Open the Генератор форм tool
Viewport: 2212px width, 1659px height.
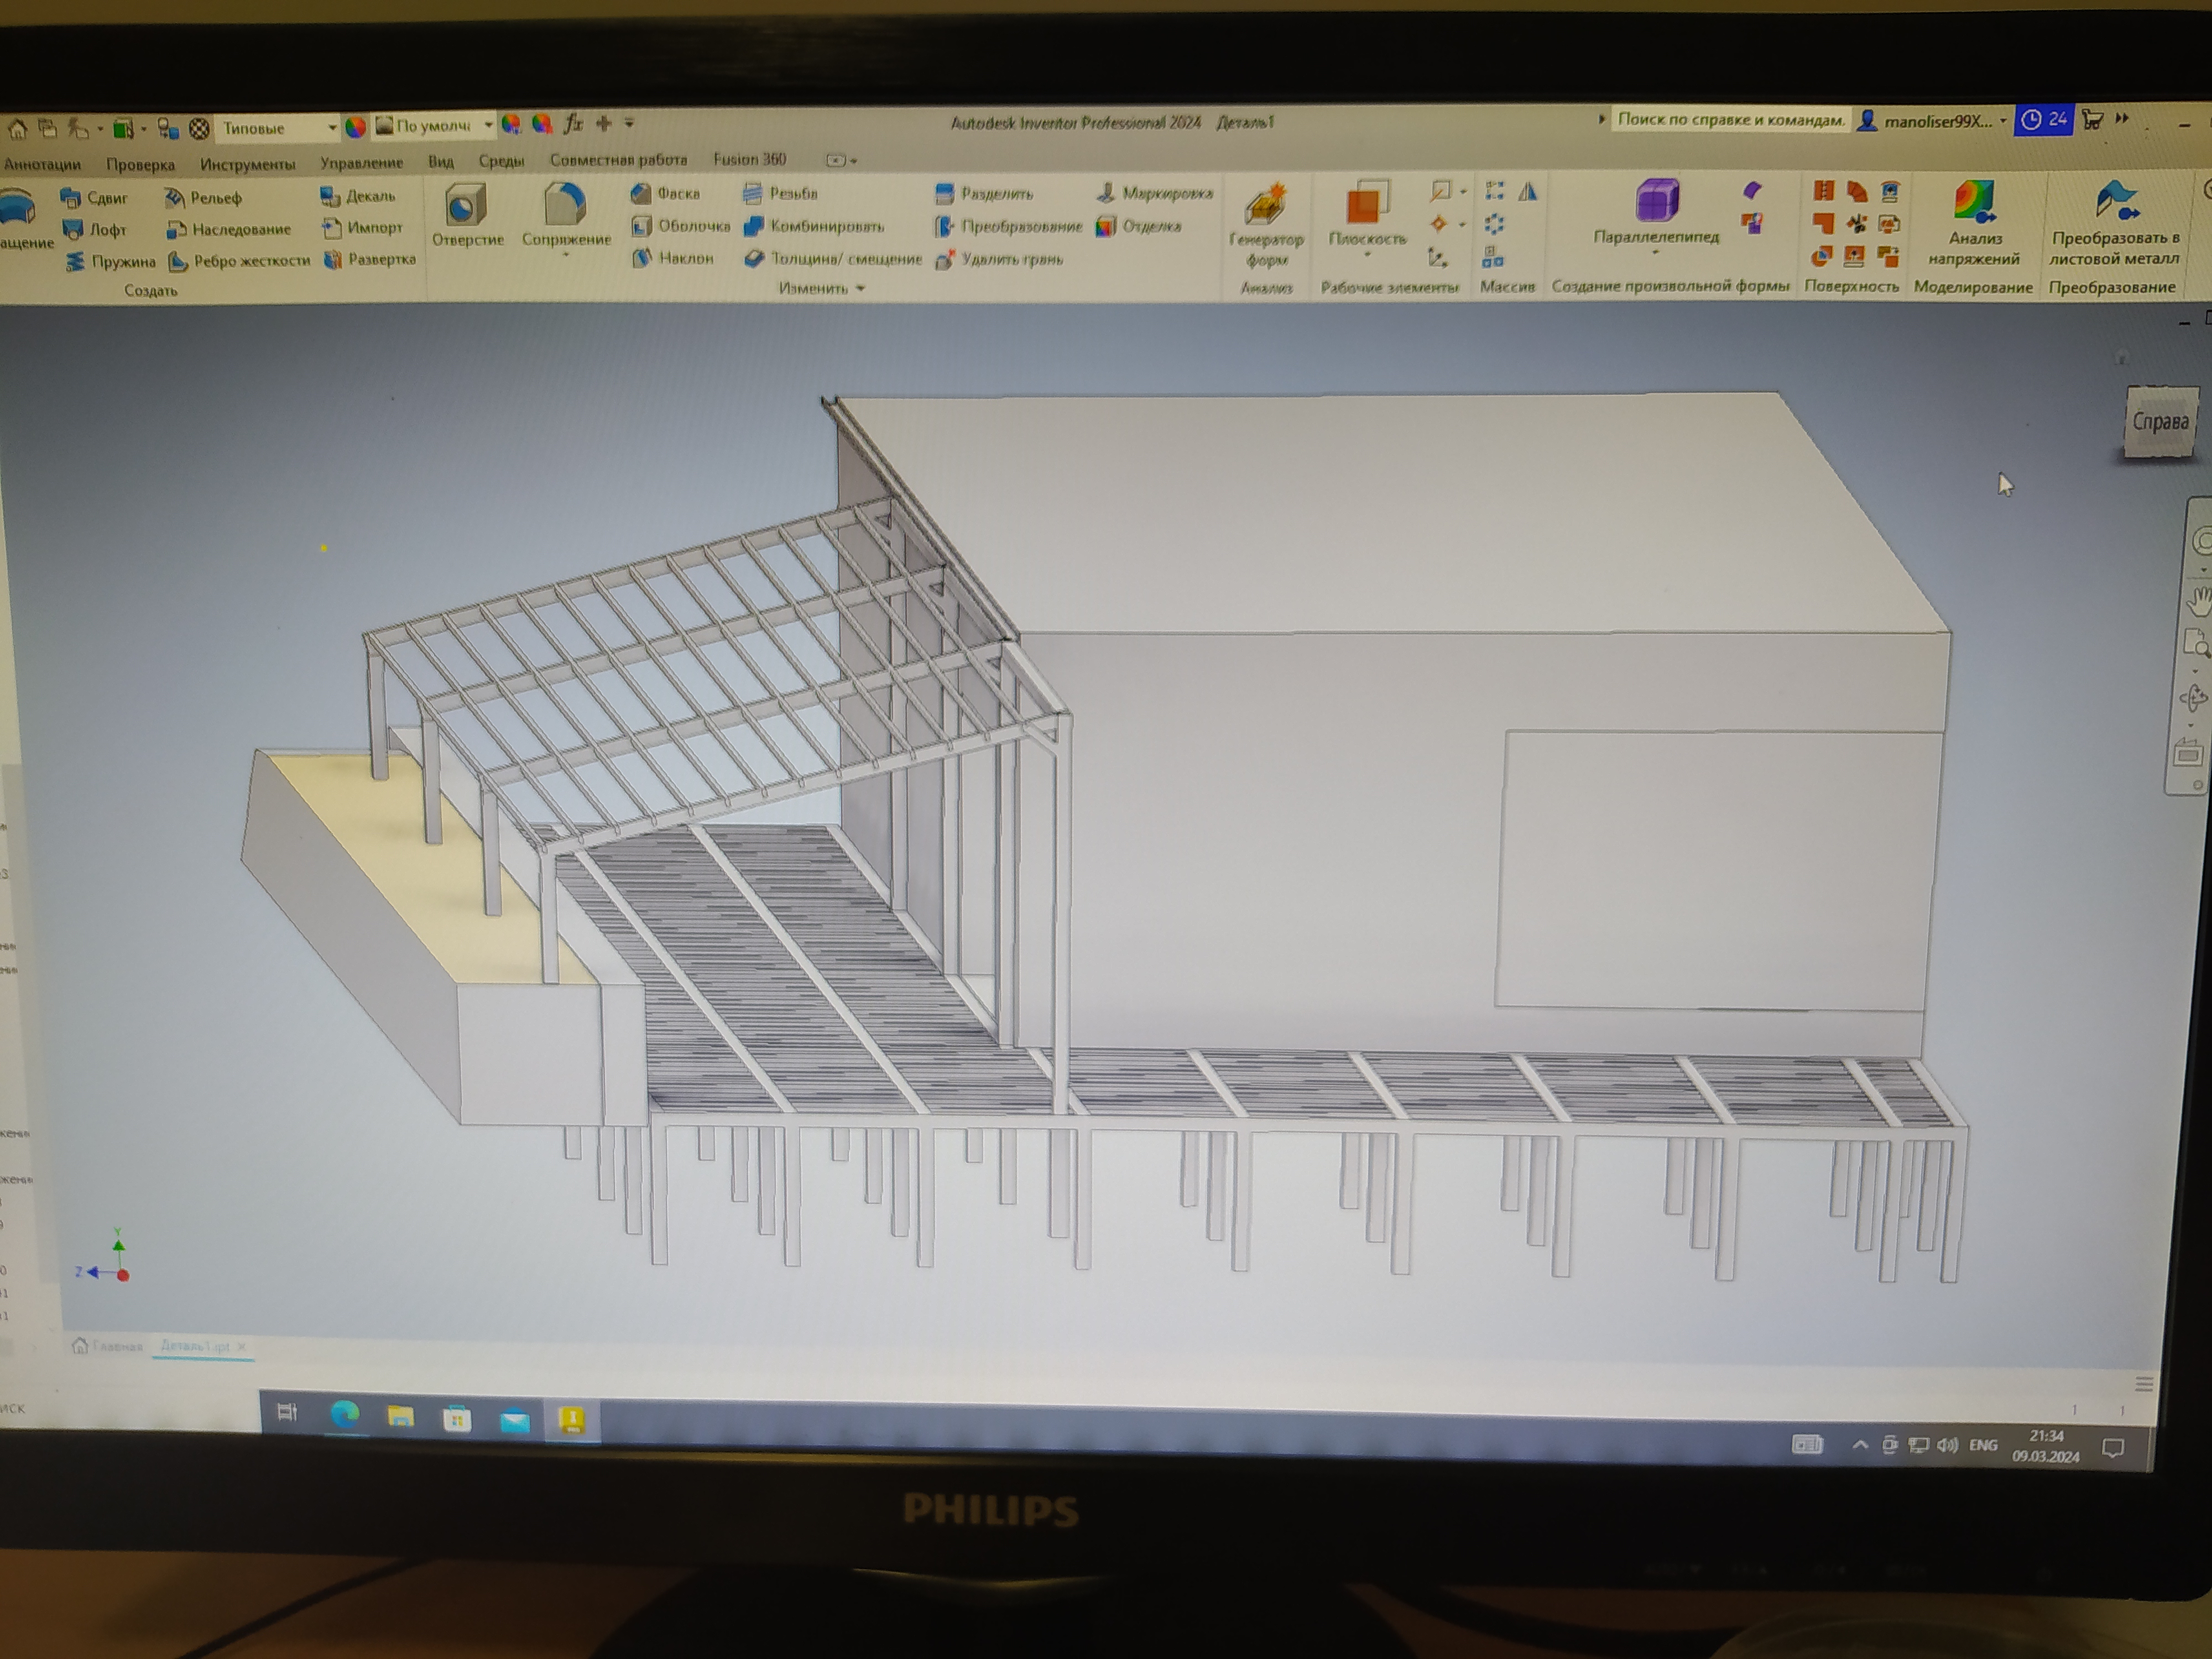(x=1266, y=225)
